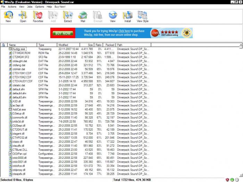Click the scrollbar up arrow
This screenshot has height=182, width=243.
coord(241,45)
